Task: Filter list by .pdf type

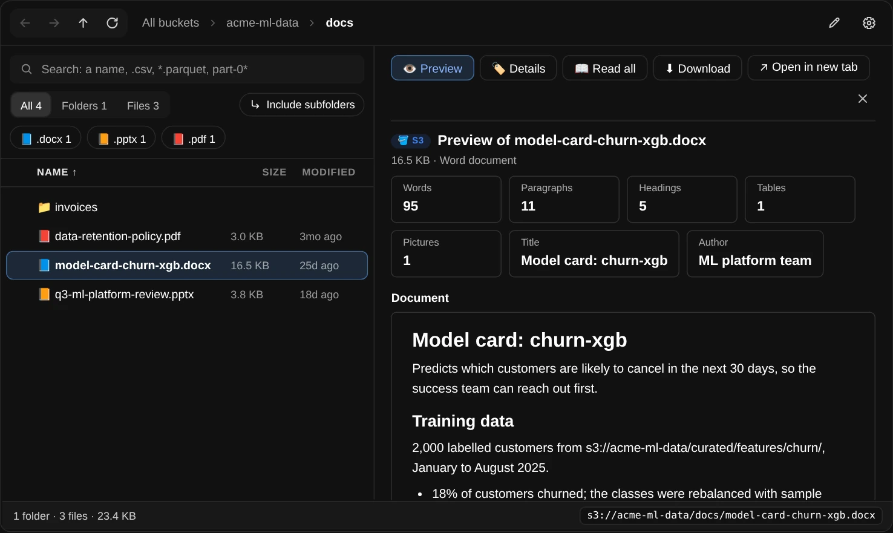Action: (x=194, y=138)
